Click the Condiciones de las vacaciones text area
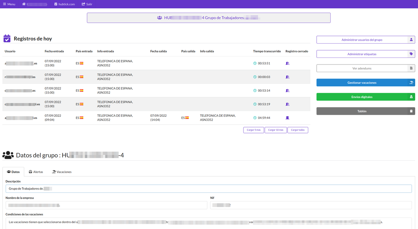The image size is (418, 229). tap(209, 223)
